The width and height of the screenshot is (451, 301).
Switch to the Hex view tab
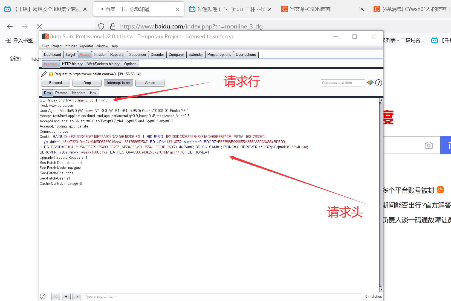click(93, 93)
